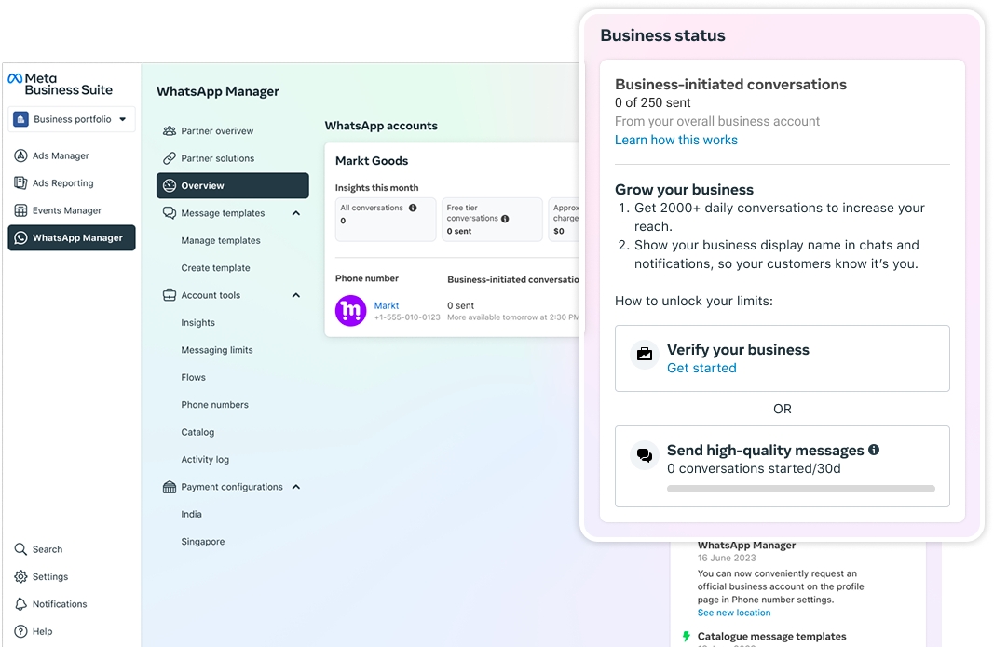This screenshot has width=994, height=647.
Task: Open Messaging limits page
Action: click(217, 350)
